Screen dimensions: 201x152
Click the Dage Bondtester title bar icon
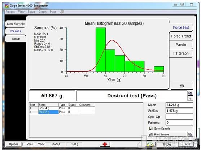tap(6, 6)
